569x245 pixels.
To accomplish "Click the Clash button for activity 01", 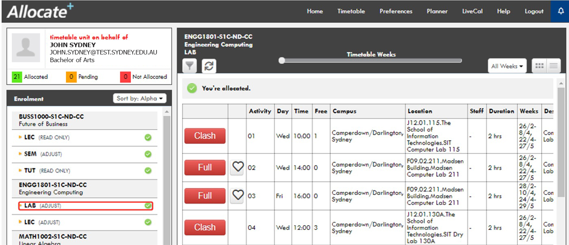I will pos(205,136).
